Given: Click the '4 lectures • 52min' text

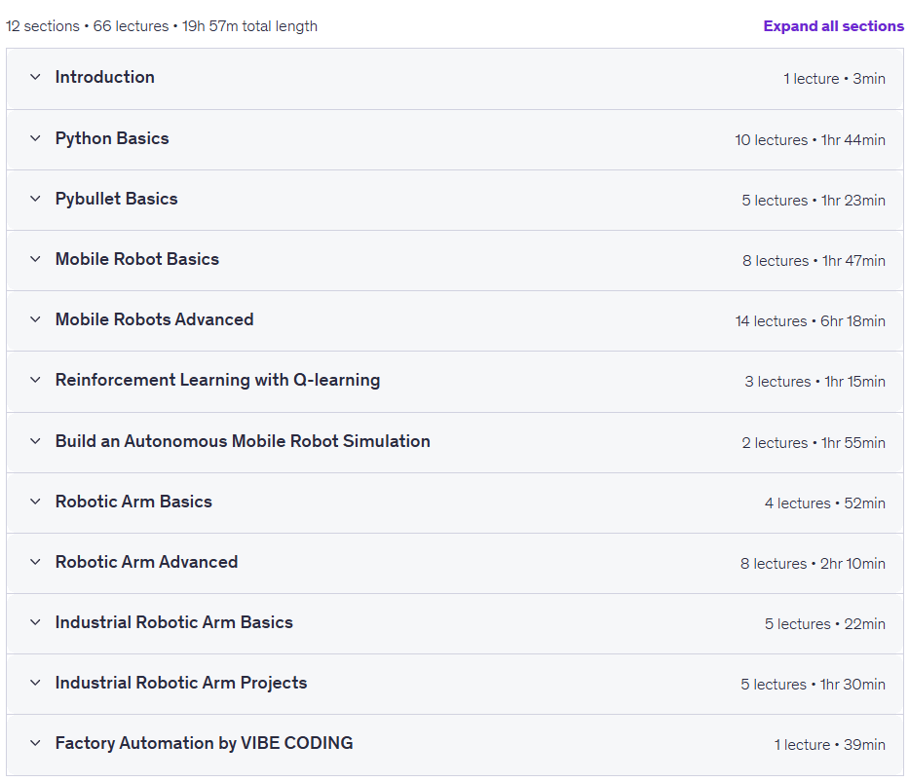Looking at the screenshot, I should 825,503.
